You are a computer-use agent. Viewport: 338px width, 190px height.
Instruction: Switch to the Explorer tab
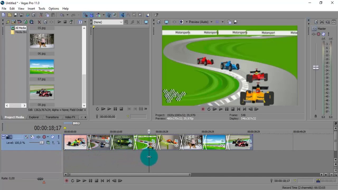34,117
